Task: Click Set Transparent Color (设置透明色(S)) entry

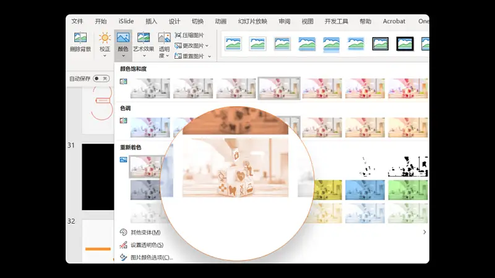Action: pos(147,245)
